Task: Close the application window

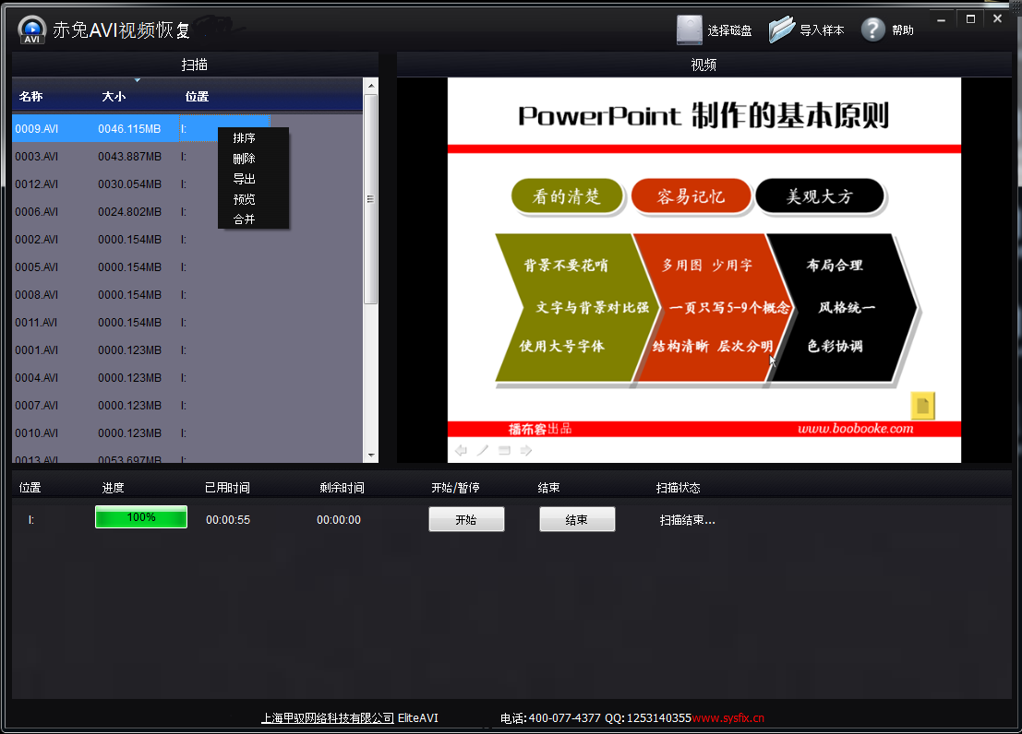Action: tap(997, 18)
